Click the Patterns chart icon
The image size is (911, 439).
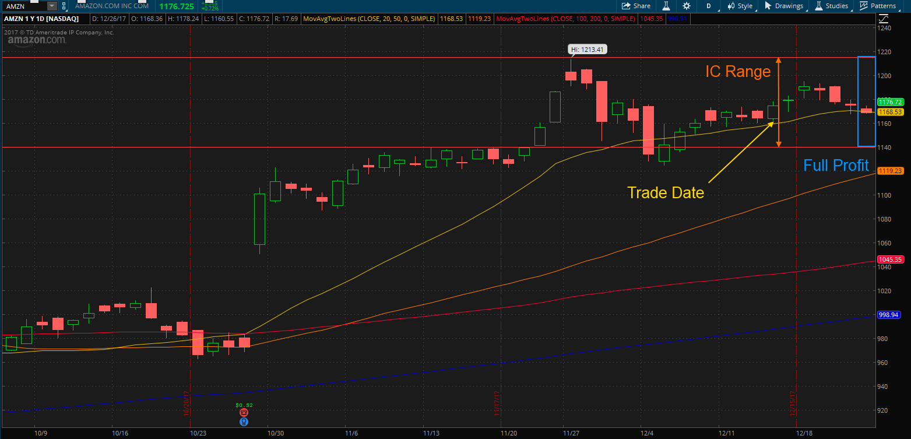pos(864,6)
